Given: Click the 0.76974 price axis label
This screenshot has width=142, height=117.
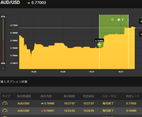Looking at the screenshot, I should (x=14, y=63).
